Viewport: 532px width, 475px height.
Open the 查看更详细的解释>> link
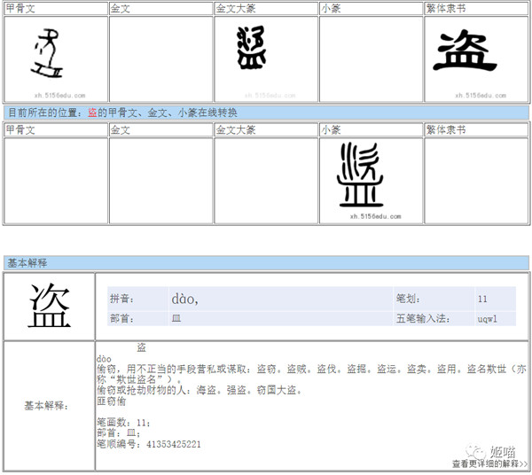click(x=489, y=463)
